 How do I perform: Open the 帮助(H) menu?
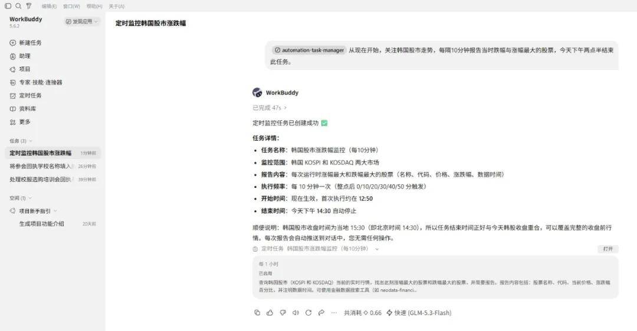tap(94, 6)
